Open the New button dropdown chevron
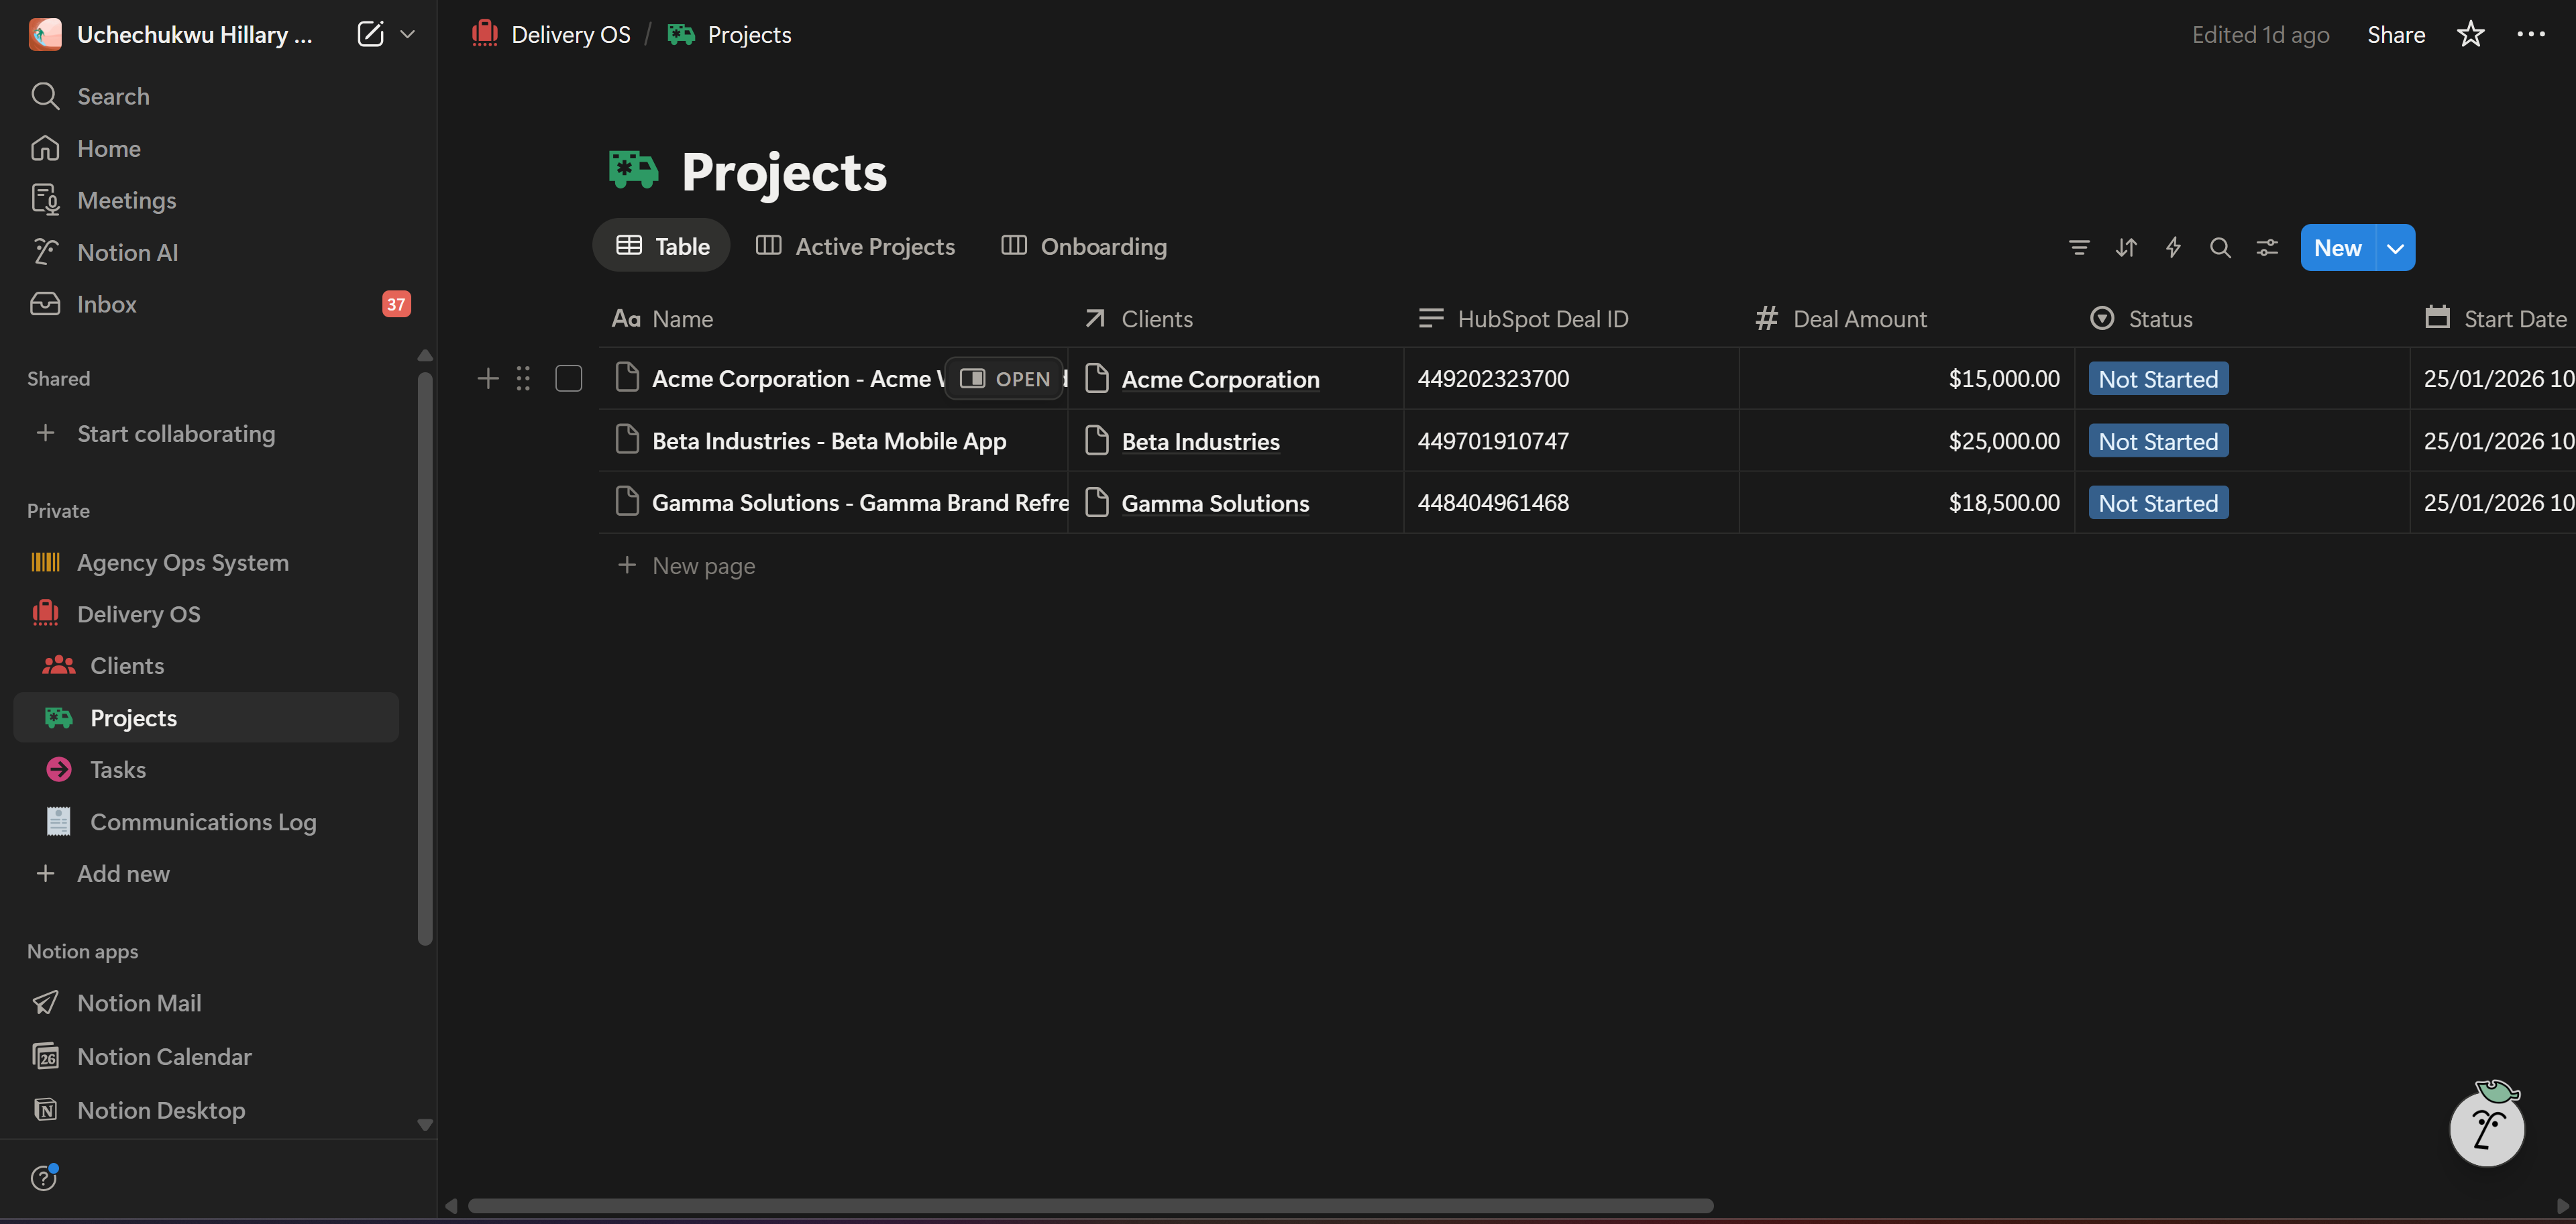The width and height of the screenshot is (2576, 1224). 2395,247
